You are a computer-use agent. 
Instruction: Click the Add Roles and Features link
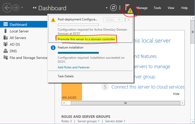[x=73, y=67]
